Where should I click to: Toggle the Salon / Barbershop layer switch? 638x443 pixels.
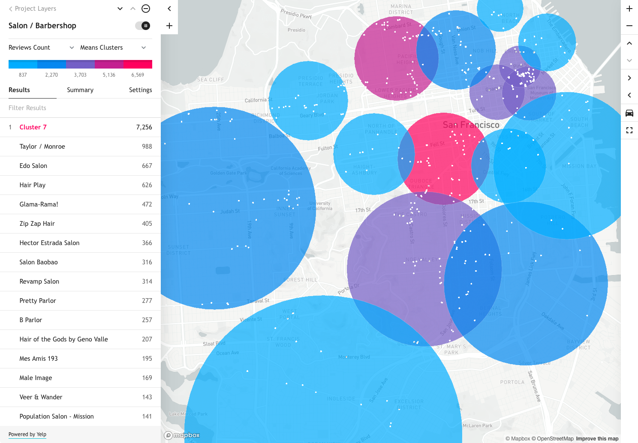(x=143, y=26)
